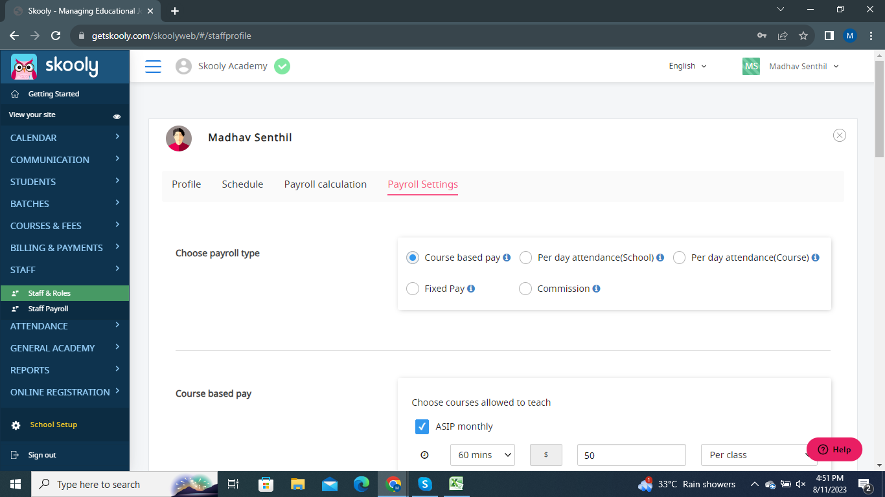Open School Setup link
Viewport: 885px width, 497px height.
click(54, 425)
